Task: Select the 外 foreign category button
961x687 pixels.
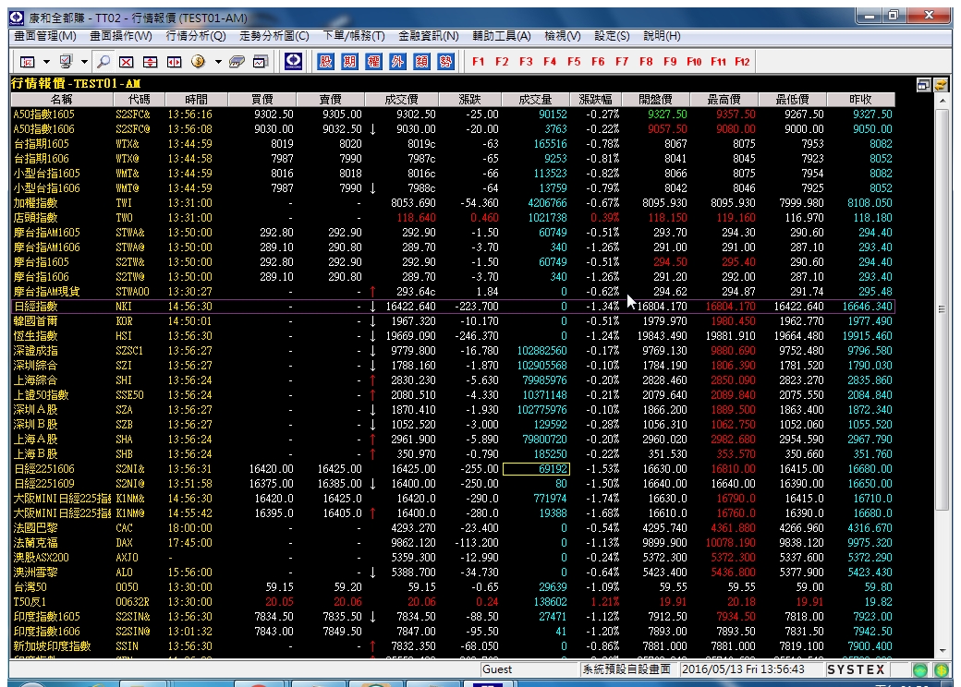Action: click(x=397, y=61)
